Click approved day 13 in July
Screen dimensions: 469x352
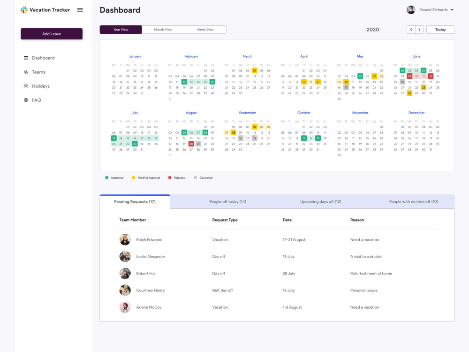pyautogui.click(x=113, y=138)
